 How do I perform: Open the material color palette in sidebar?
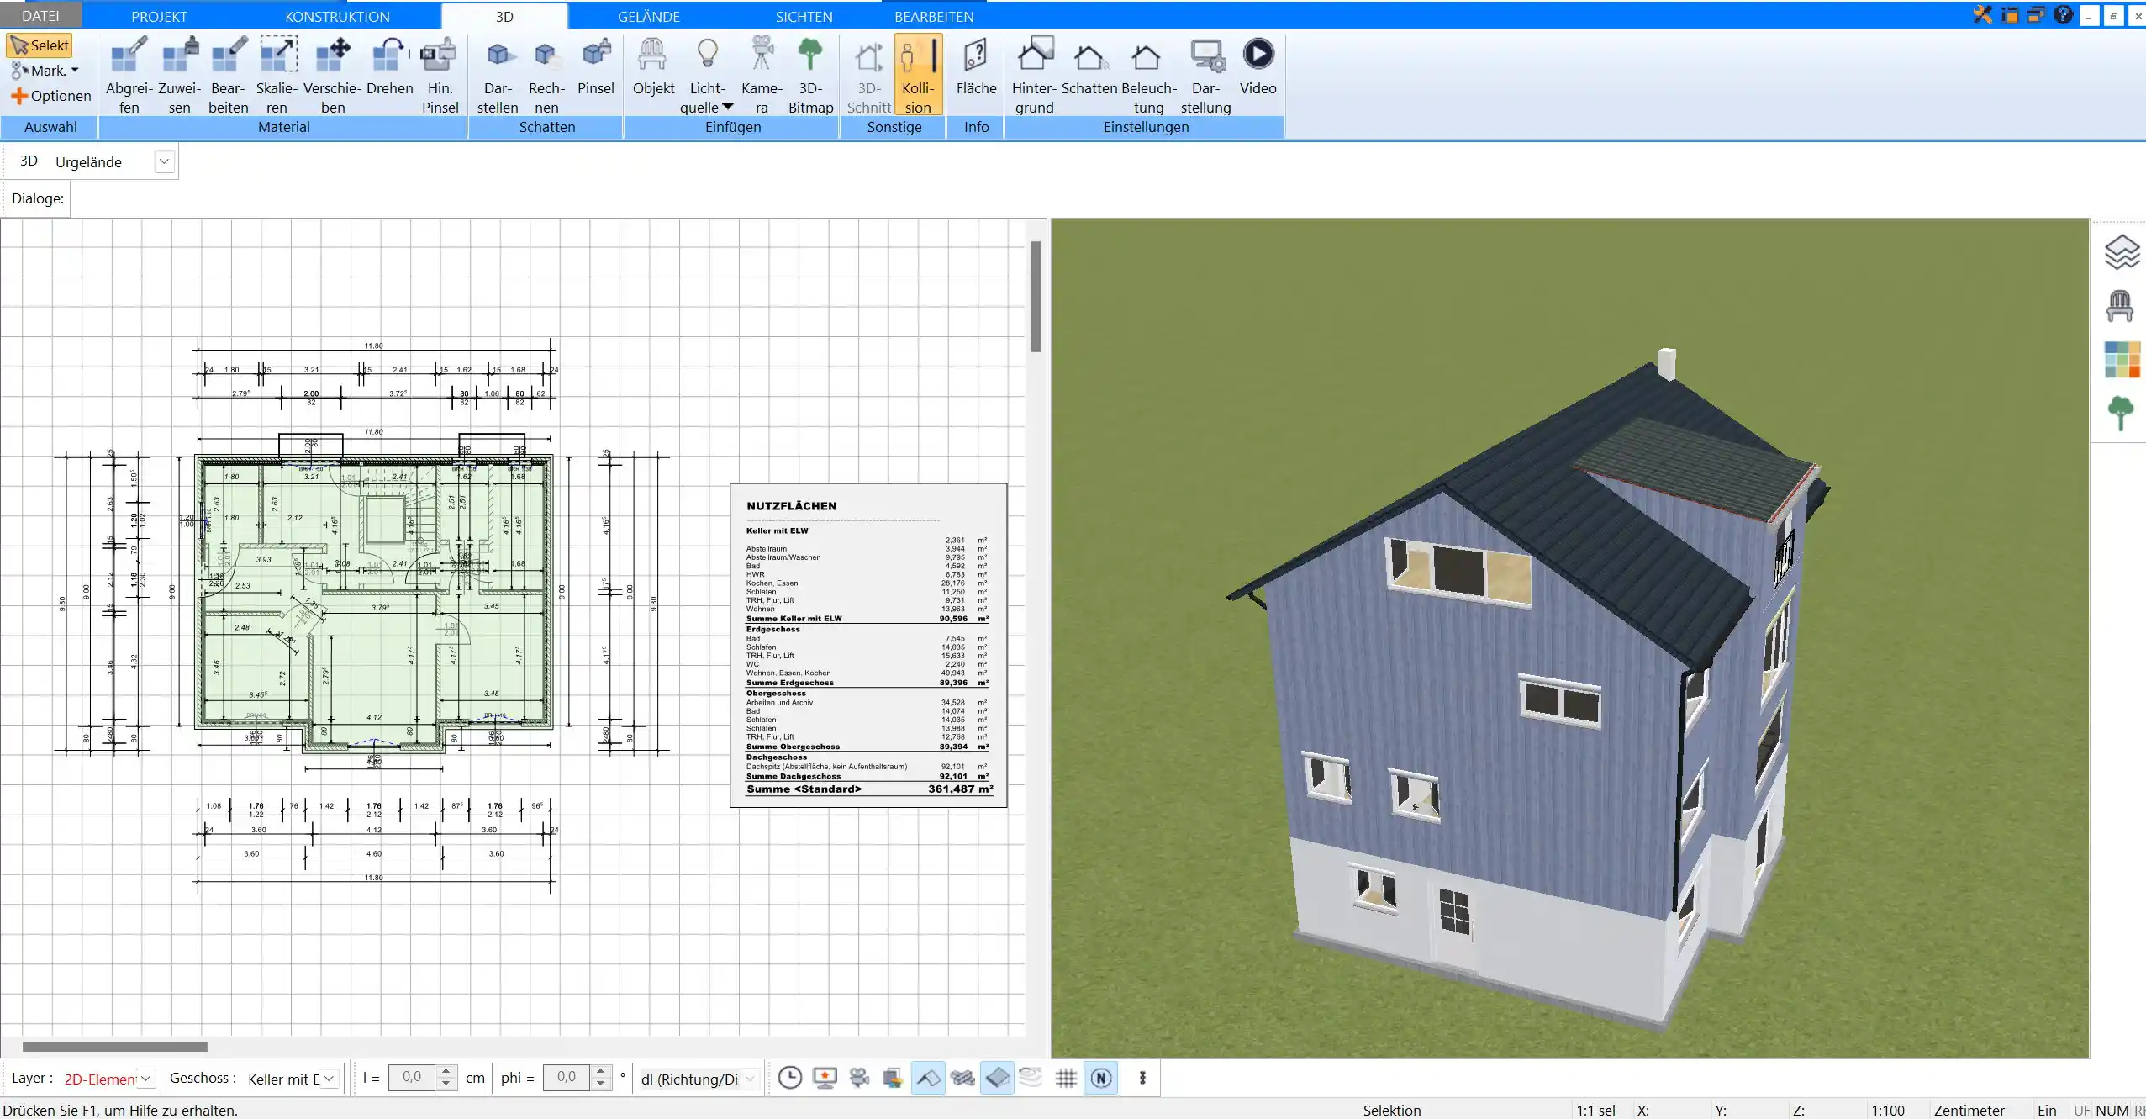[2122, 360]
